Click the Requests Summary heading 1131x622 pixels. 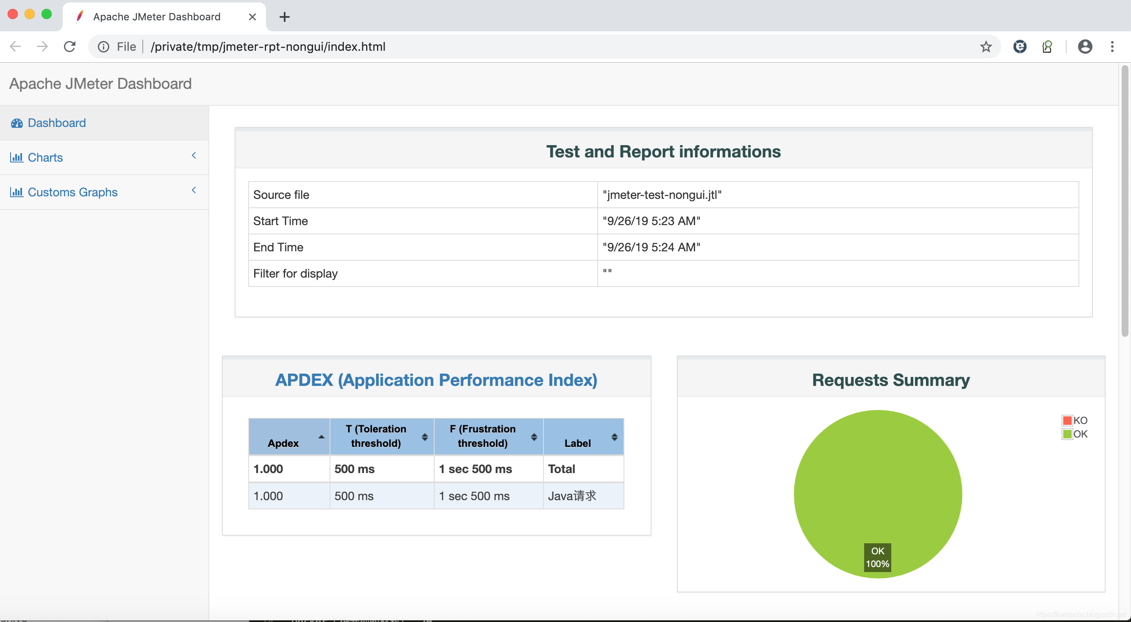pyautogui.click(x=891, y=380)
